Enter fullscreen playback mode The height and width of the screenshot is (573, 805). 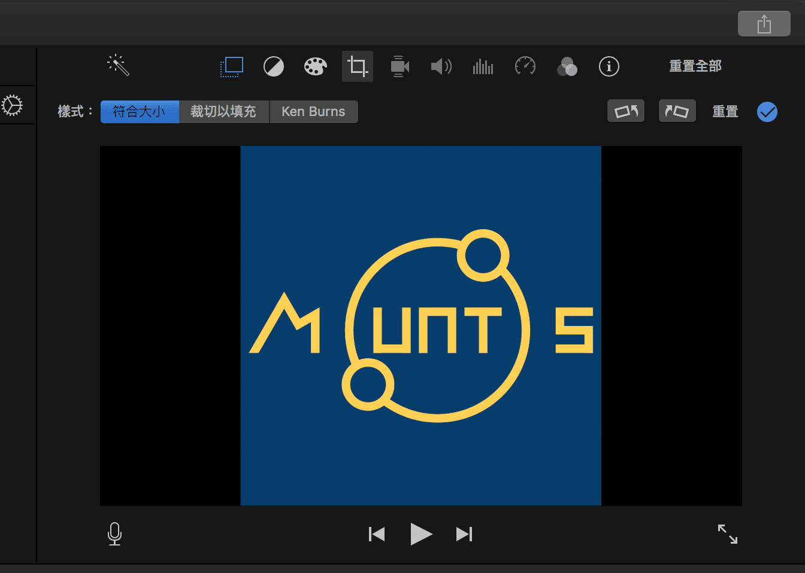[728, 534]
